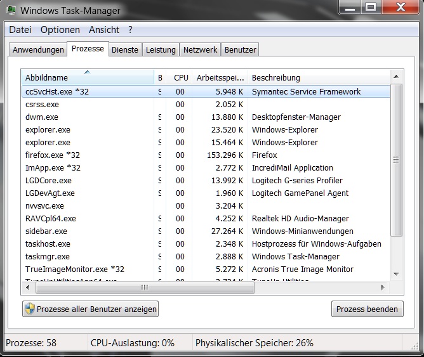
Task: Click the vertical scrollbar up arrow
Action: [x=397, y=77]
